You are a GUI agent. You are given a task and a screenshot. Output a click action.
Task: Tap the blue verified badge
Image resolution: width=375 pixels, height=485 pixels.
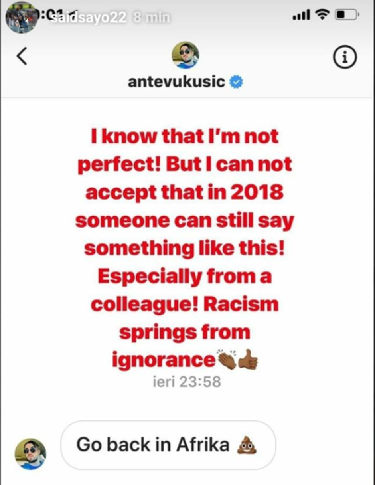237,82
